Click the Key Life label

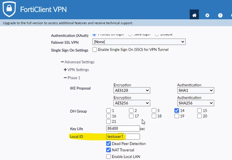point(76,129)
